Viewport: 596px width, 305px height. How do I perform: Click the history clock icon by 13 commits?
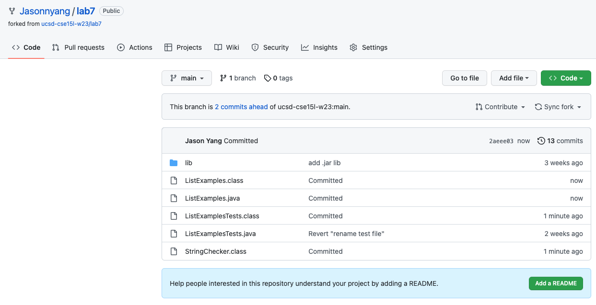(541, 141)
